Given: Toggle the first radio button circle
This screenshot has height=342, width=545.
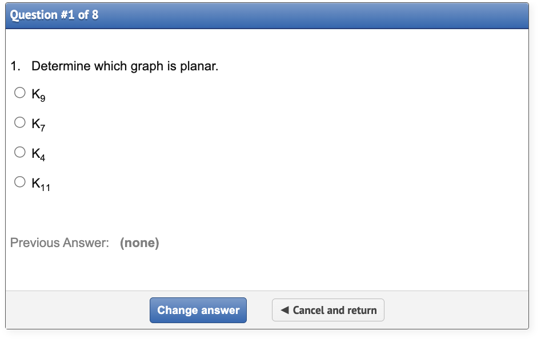Looking at the screenshot, I should coord(20,92).
